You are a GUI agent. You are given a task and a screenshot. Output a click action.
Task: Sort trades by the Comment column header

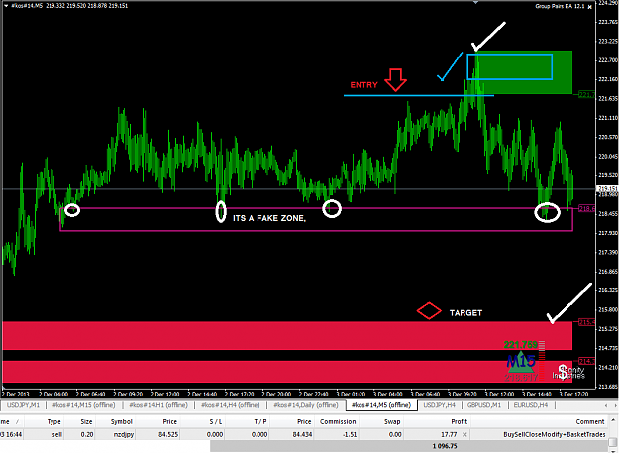[539, 422]
